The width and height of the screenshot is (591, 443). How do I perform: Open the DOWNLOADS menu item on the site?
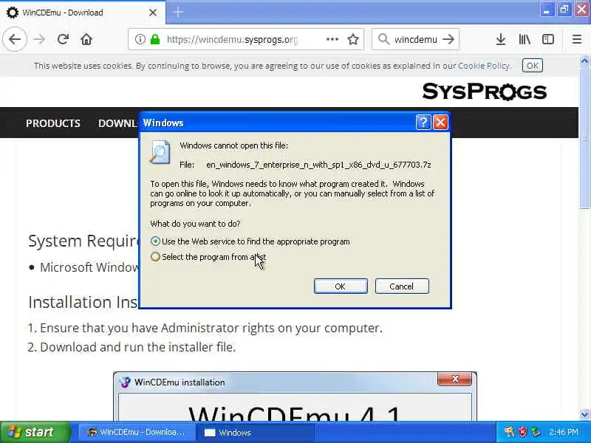click(117, 123)
